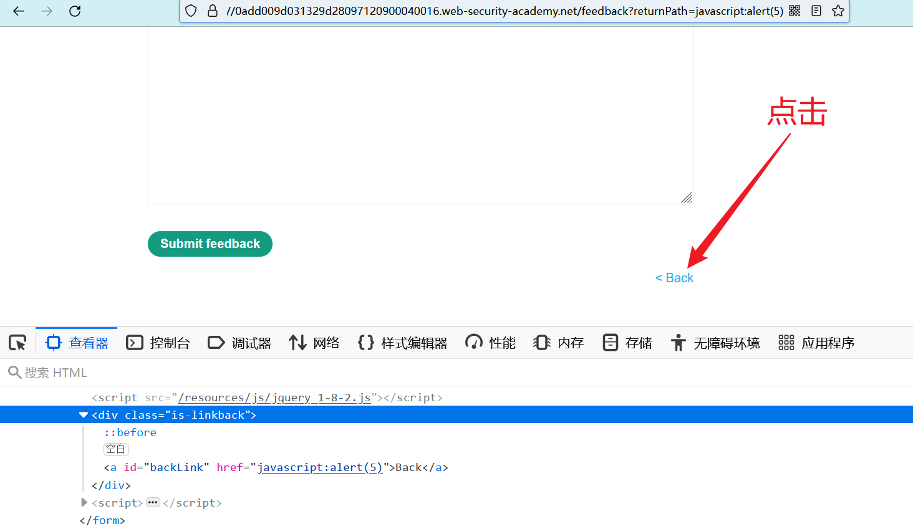The height and width of the screenshot is (529, 913).
Task: Collapse the div class="is-linkback" node
Action: click(x=84, y=415)
